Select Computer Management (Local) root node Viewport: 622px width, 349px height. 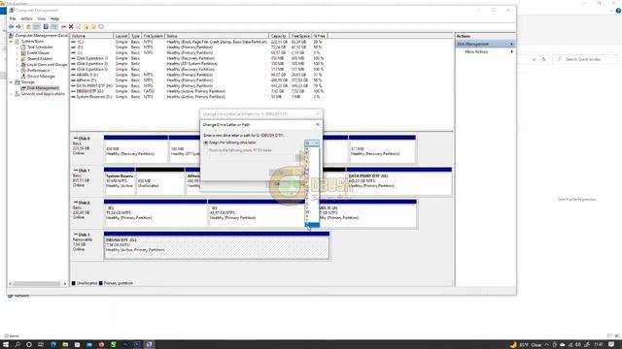(41, 36)
